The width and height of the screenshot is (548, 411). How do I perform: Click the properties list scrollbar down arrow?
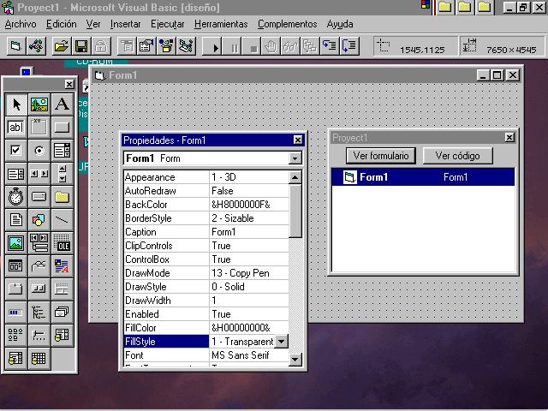tap(295, 360)
